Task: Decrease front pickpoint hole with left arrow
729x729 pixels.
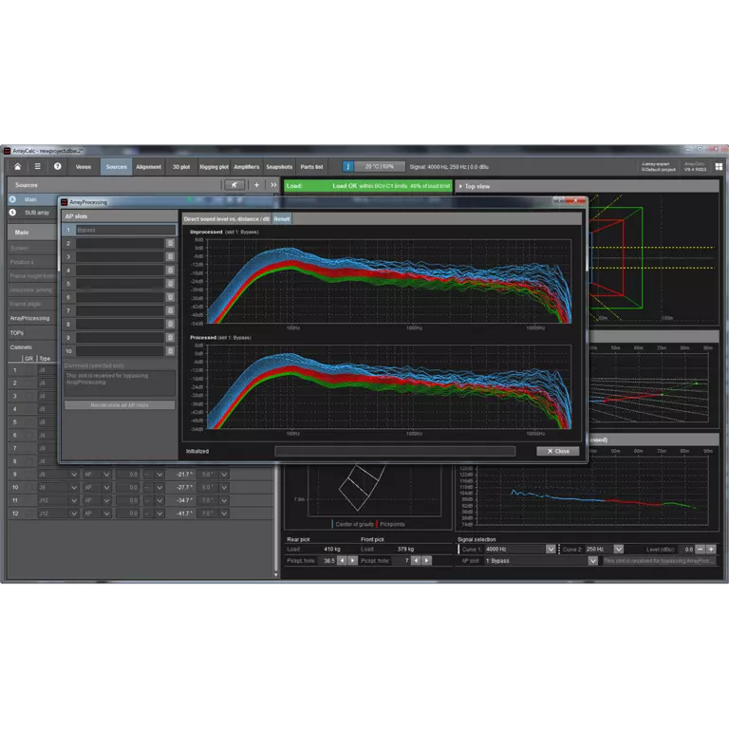Action: tap(416, 561)
